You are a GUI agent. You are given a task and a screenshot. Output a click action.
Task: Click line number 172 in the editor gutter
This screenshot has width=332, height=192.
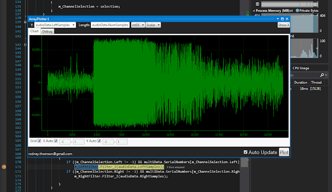point(18,171)
